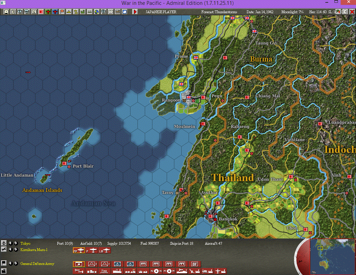The width and height of the screenshot is (356, 275).
Task: Toggle the first blue anchor unit filter
Action: 117,264
